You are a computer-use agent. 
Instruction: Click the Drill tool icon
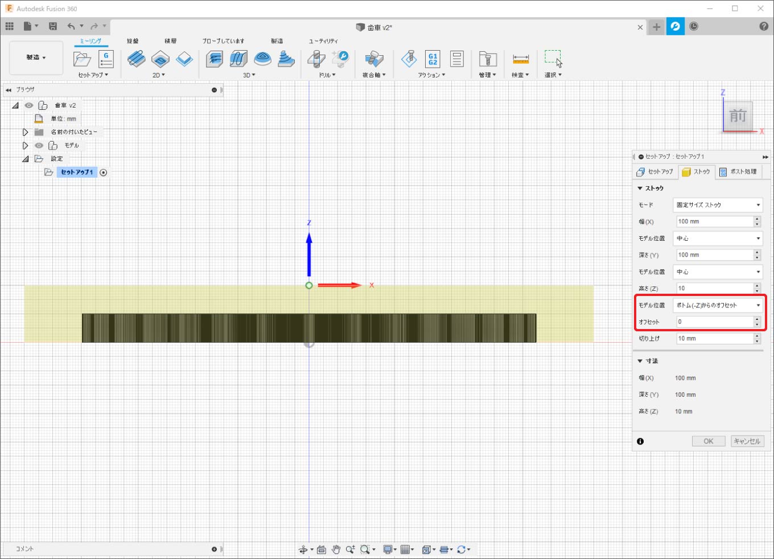316,59
